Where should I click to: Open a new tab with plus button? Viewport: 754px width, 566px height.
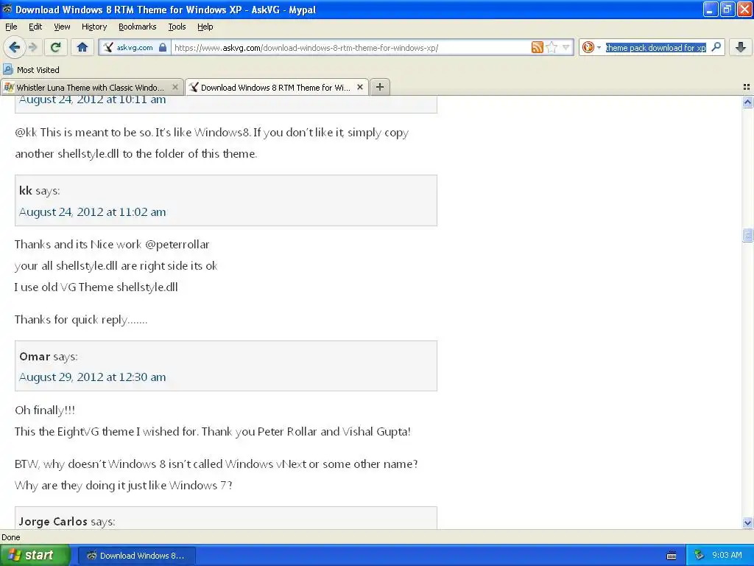[380, 87]
